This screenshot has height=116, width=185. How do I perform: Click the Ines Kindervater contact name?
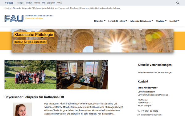[147, 88]
